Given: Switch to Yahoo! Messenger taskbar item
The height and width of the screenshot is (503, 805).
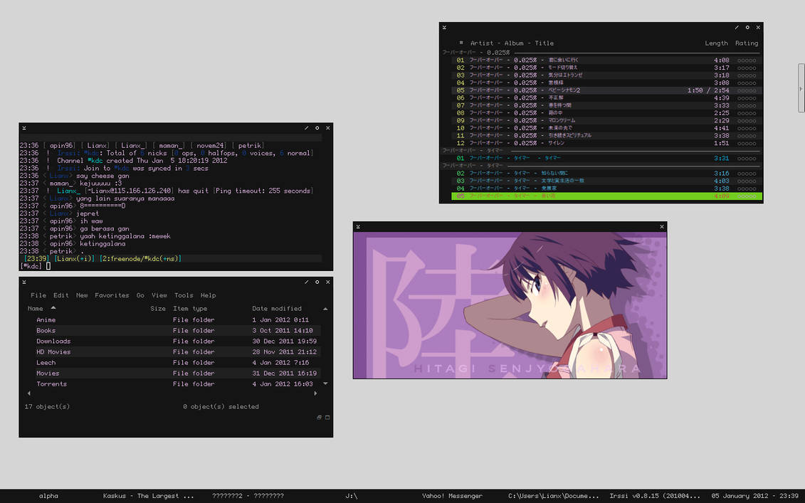Looking at the screenshot, I should click(x=452, y=496).
